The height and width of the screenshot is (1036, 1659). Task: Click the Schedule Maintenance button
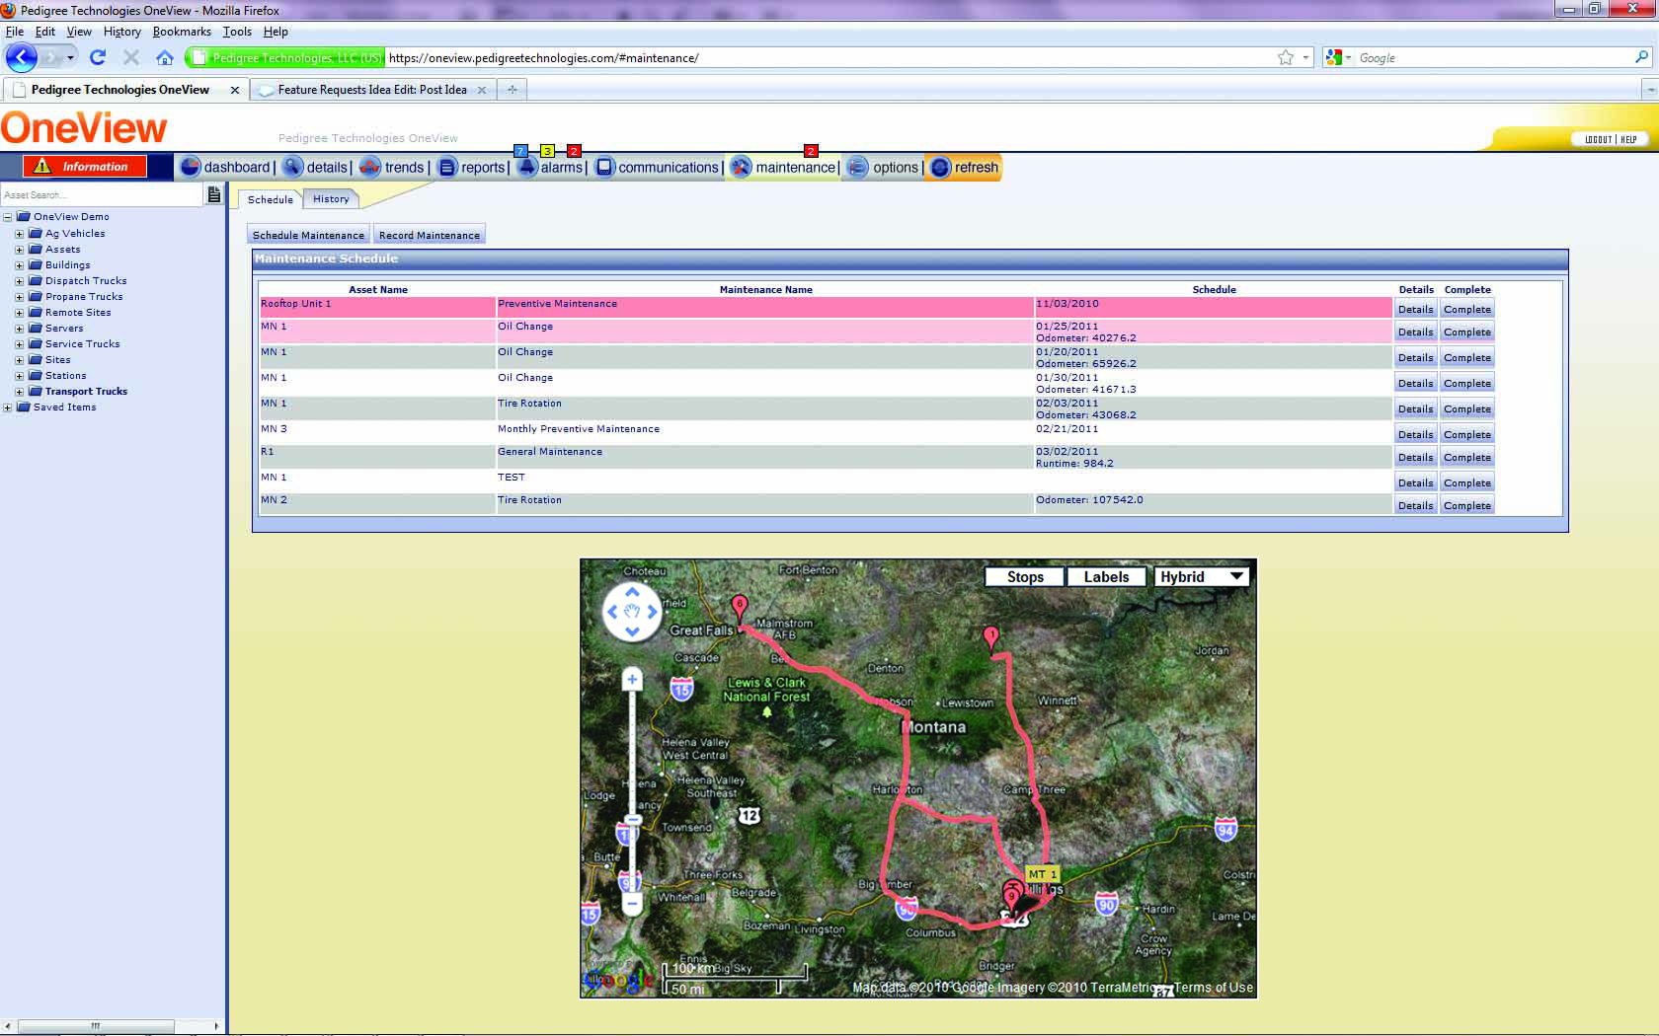[308, 235]
